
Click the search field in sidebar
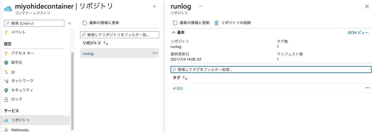[34, 23]
